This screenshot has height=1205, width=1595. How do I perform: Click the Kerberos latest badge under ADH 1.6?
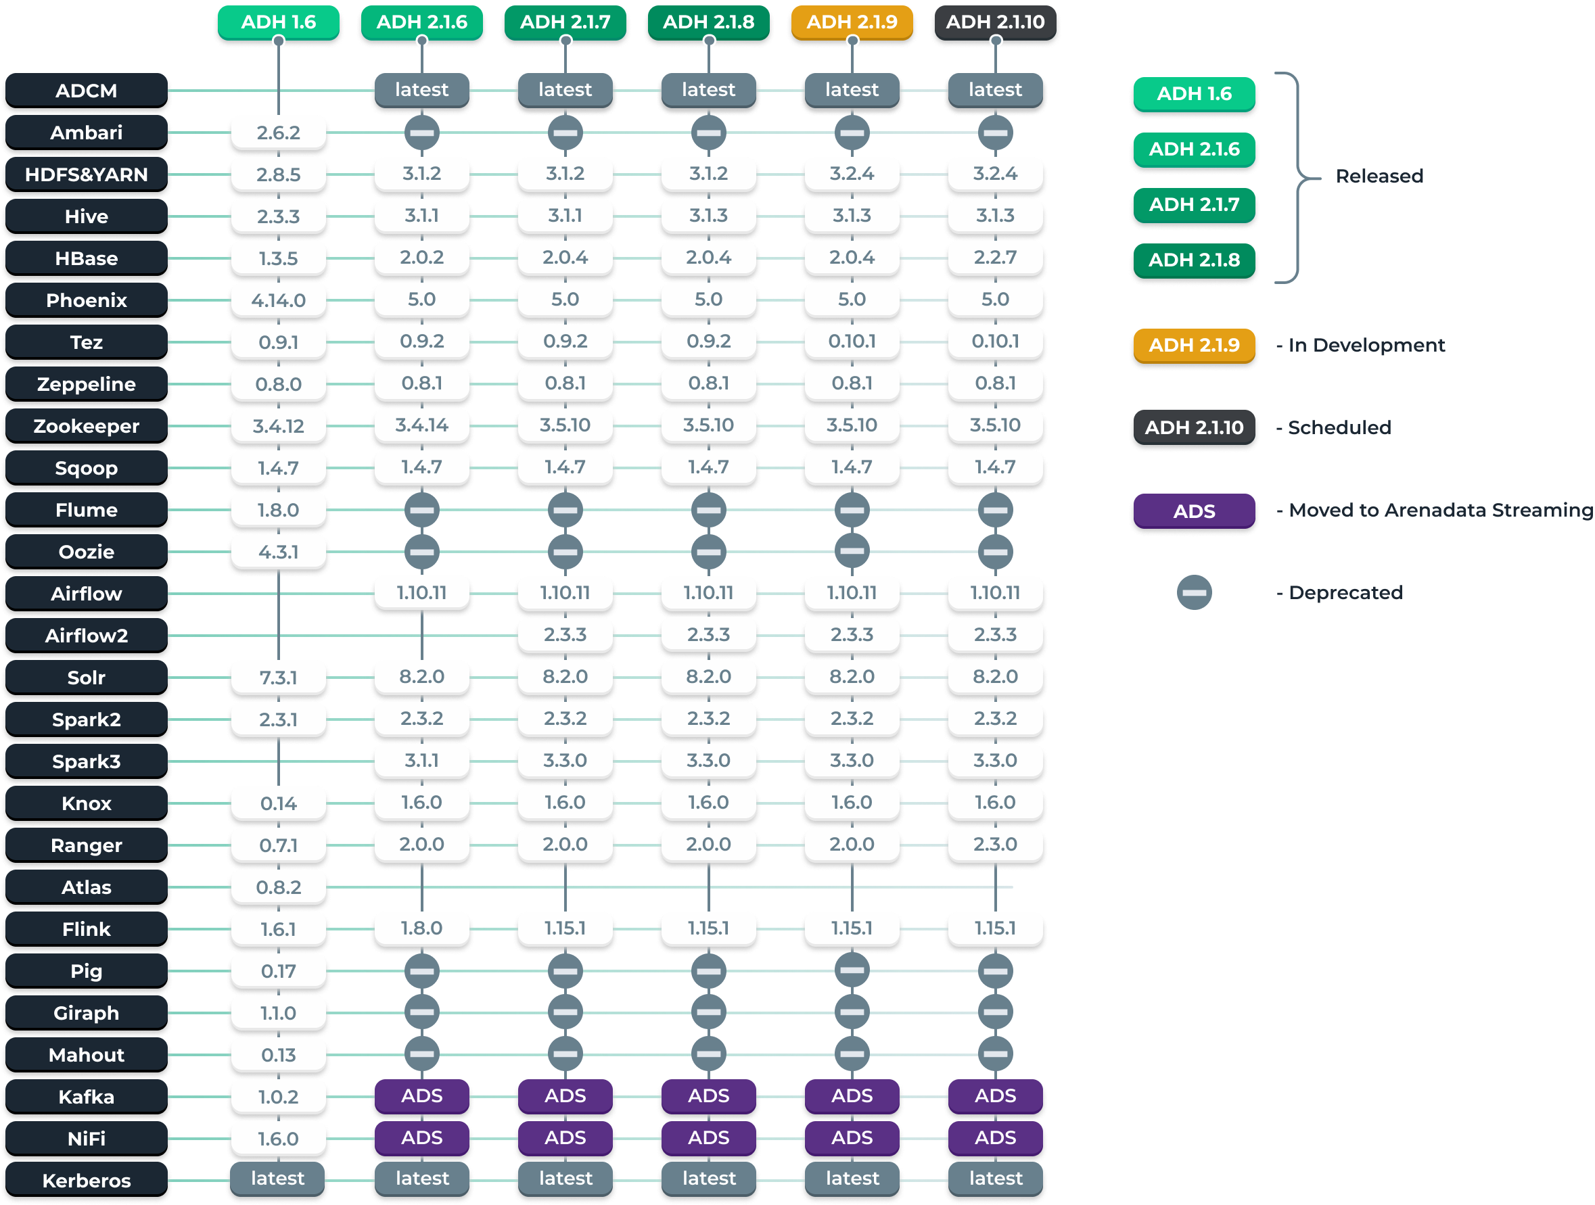[277, 1179]
